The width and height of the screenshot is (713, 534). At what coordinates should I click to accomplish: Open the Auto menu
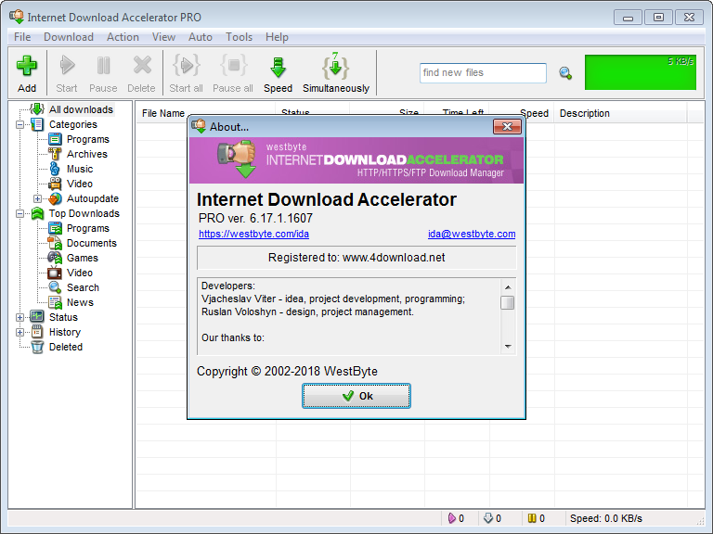click(201, 37)
